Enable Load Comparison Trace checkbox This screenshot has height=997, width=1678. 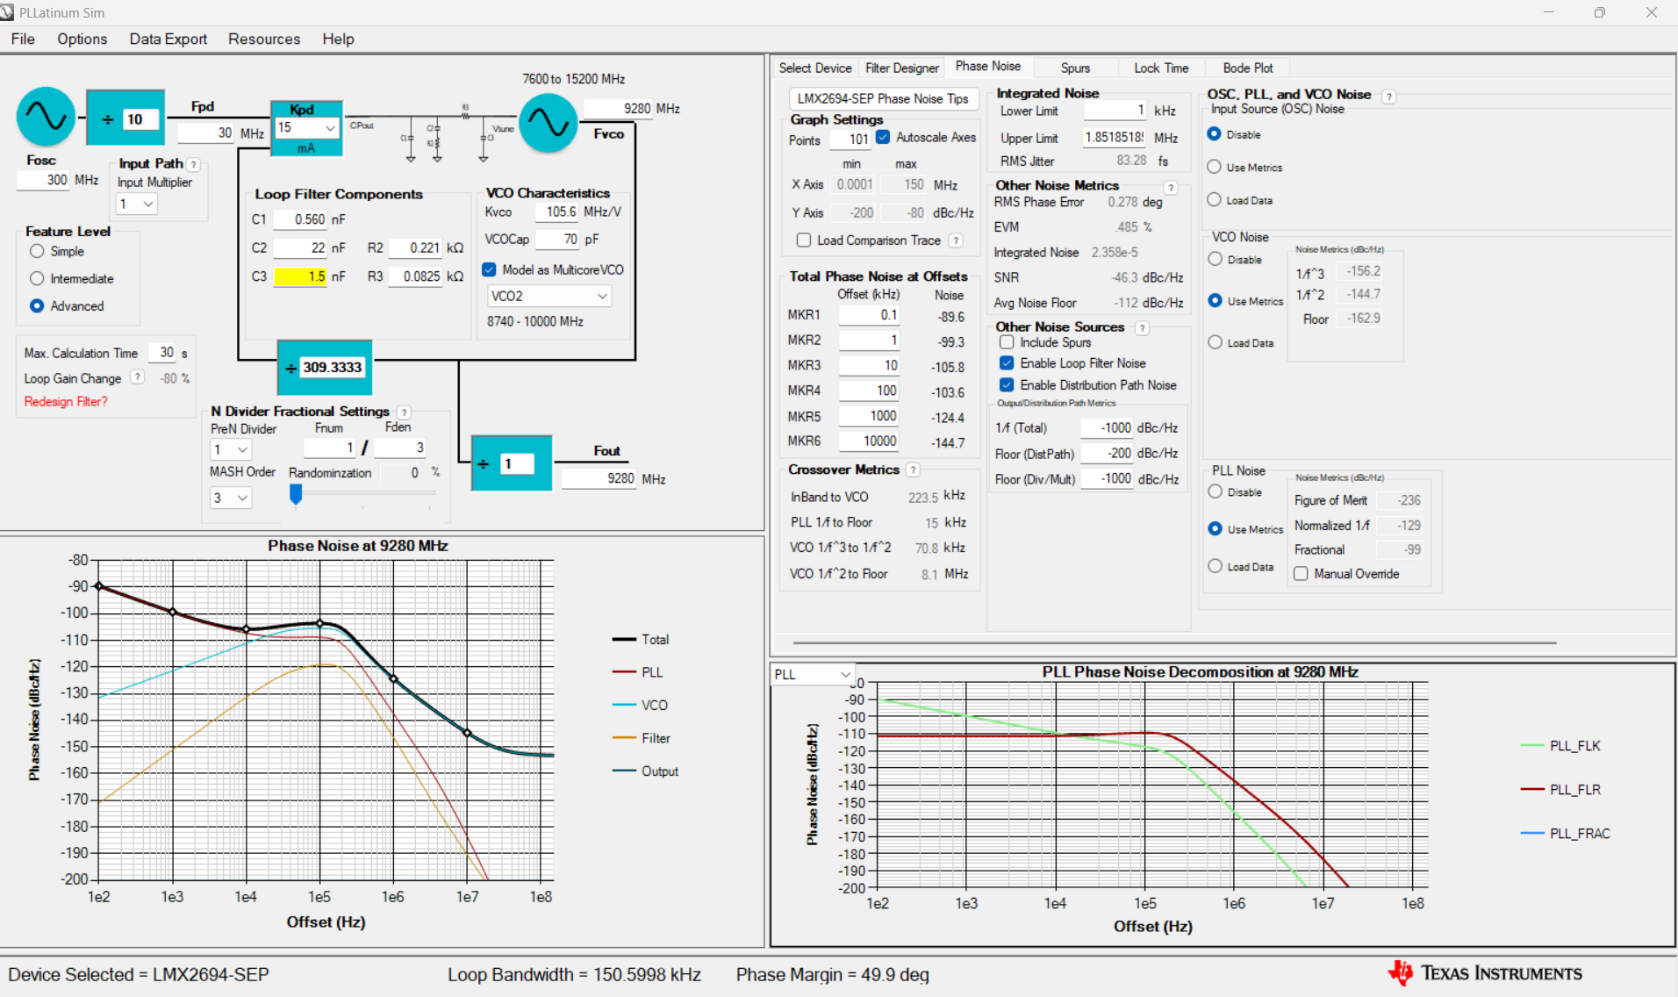pyautogui.click(x=804, y=240)
